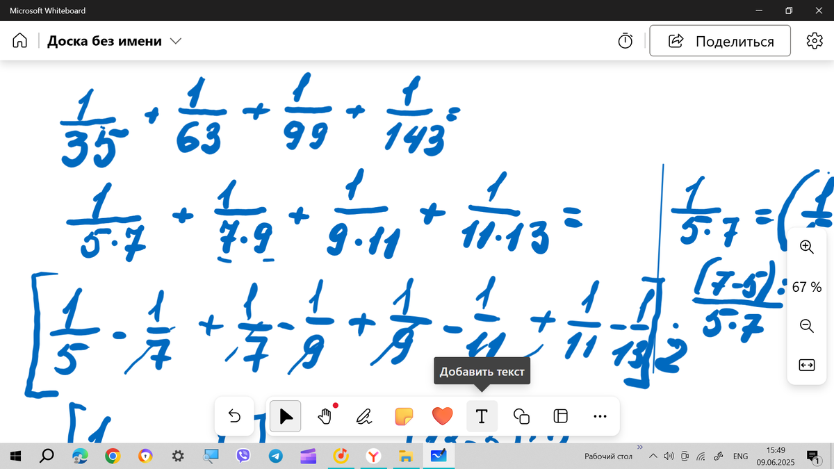Undo the last action
834x469 pixels.
click(234, 416)
